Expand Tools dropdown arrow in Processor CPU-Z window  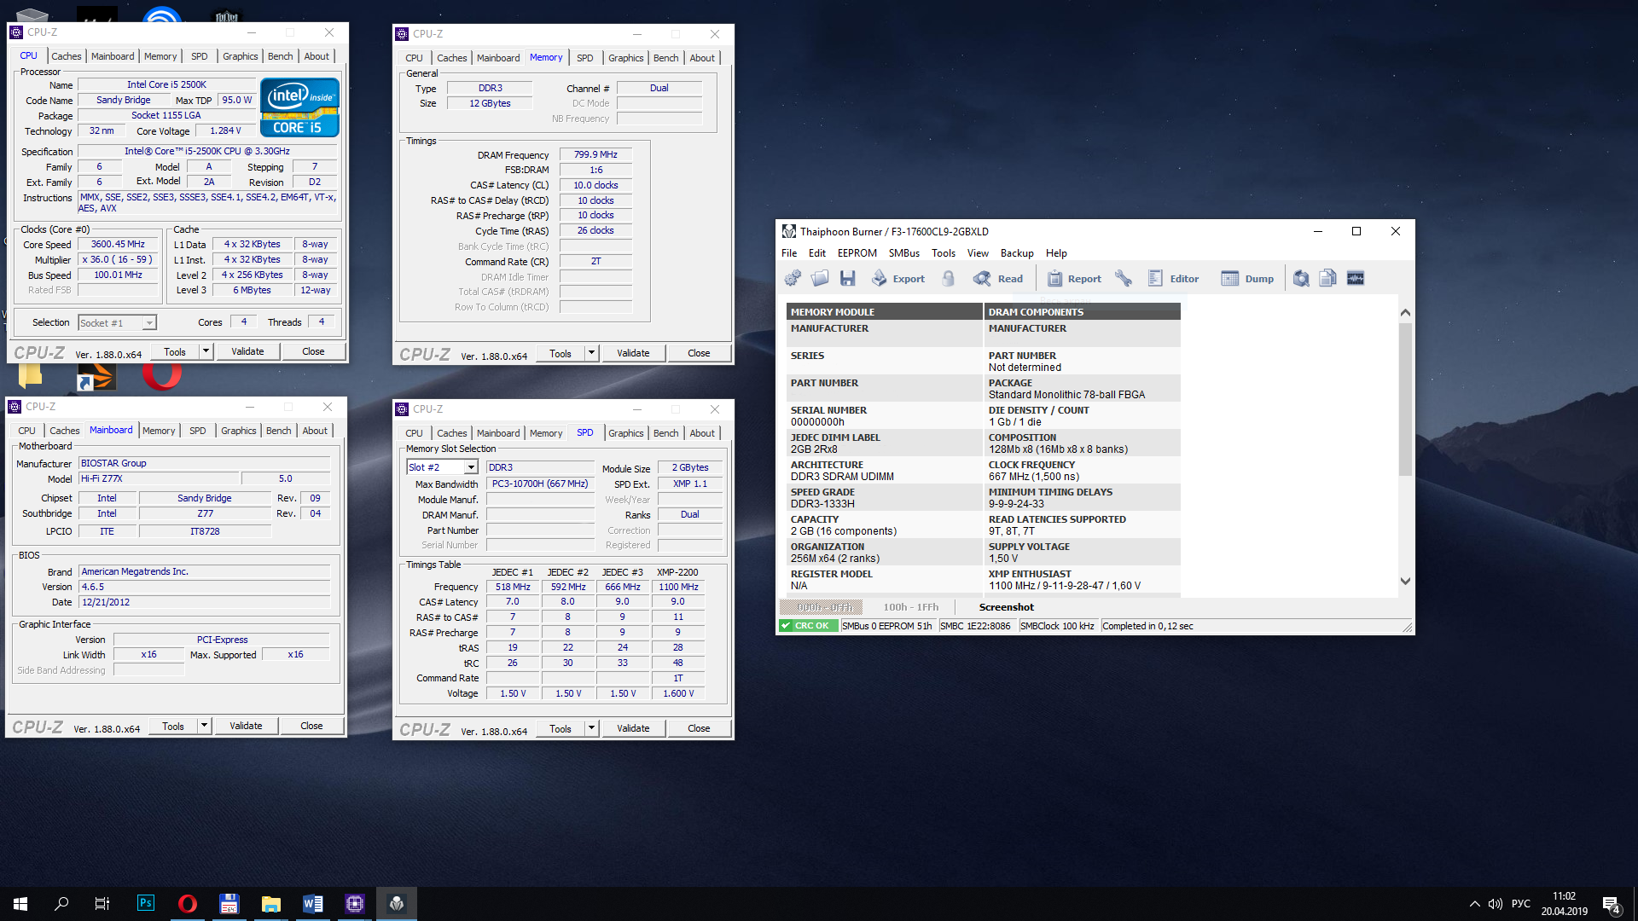point(206,351)
